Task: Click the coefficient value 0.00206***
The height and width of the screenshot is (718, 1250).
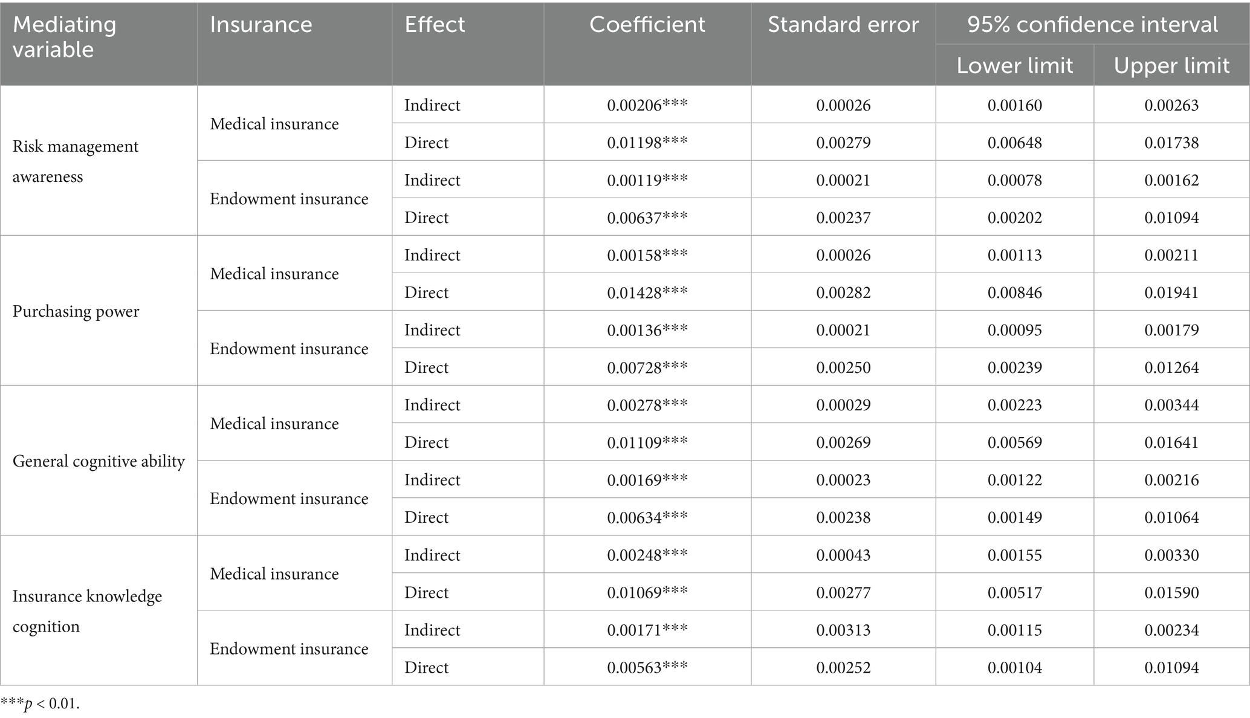Action: click(647, 105)
